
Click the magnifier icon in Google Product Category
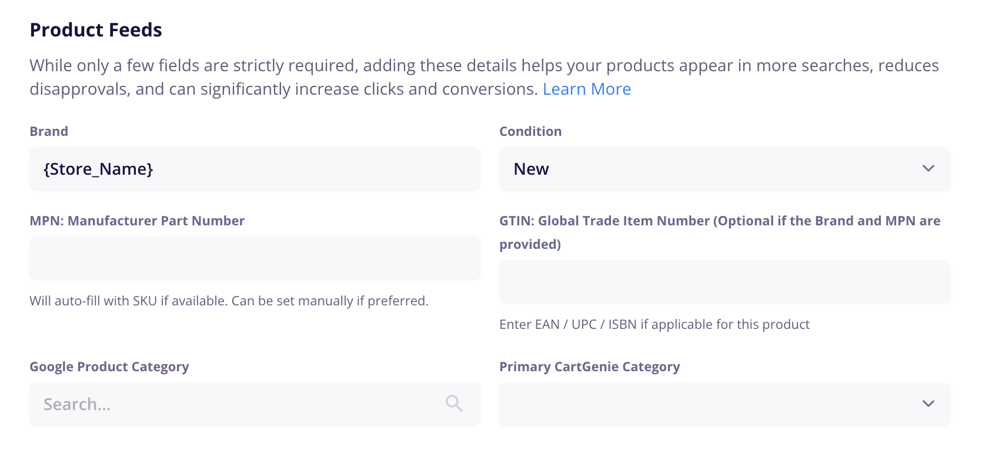[x=454, y=404]
